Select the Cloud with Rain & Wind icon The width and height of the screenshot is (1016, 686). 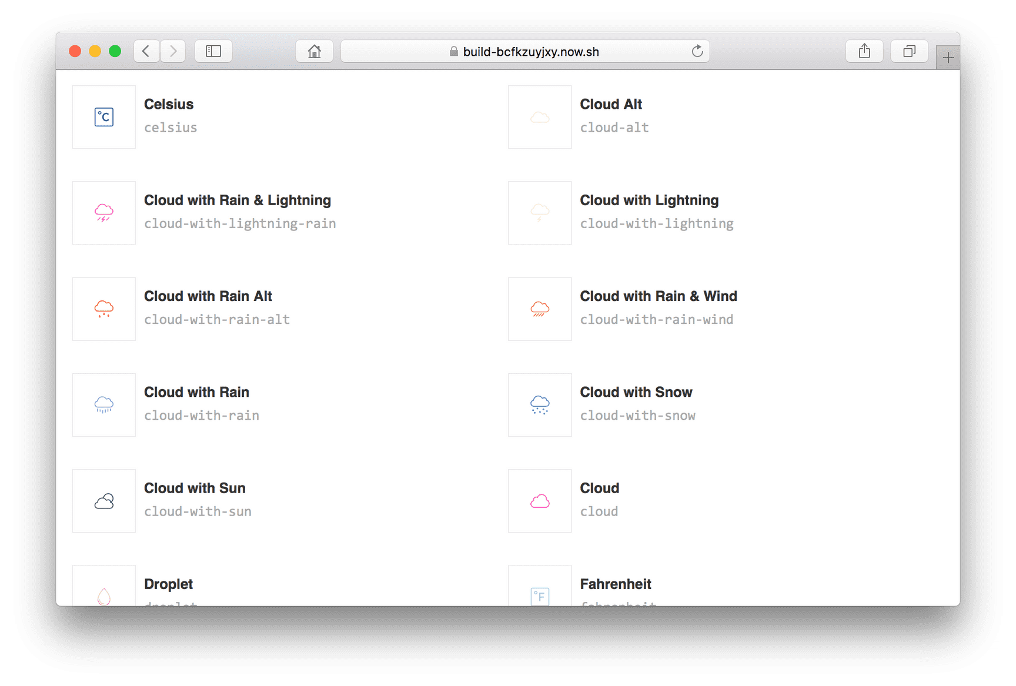pos(539,309)
